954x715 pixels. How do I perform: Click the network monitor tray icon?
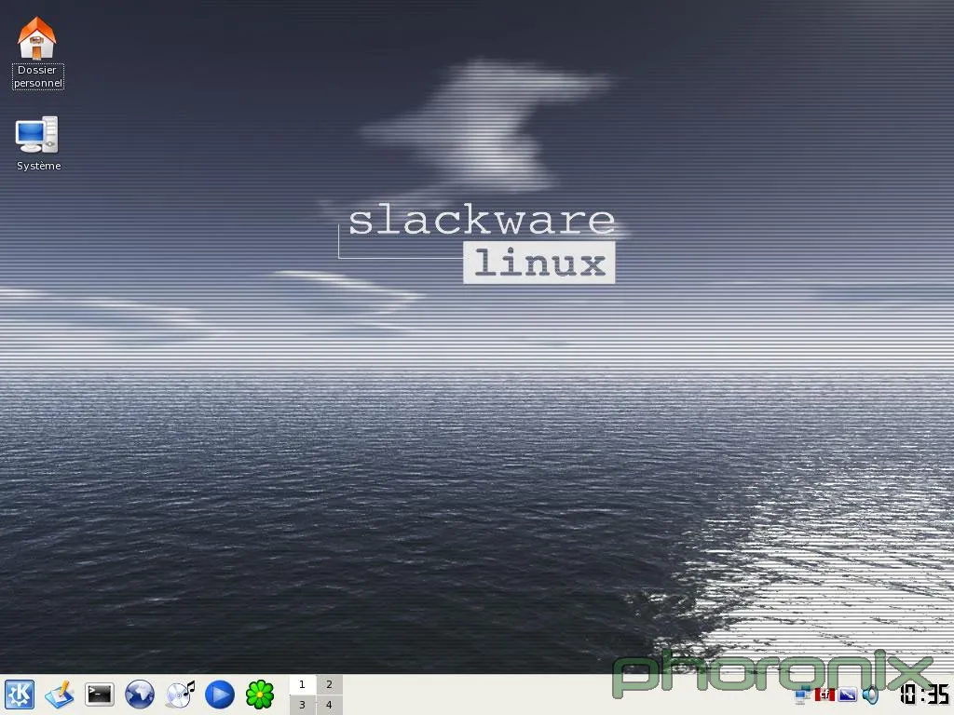coord(802,695)
